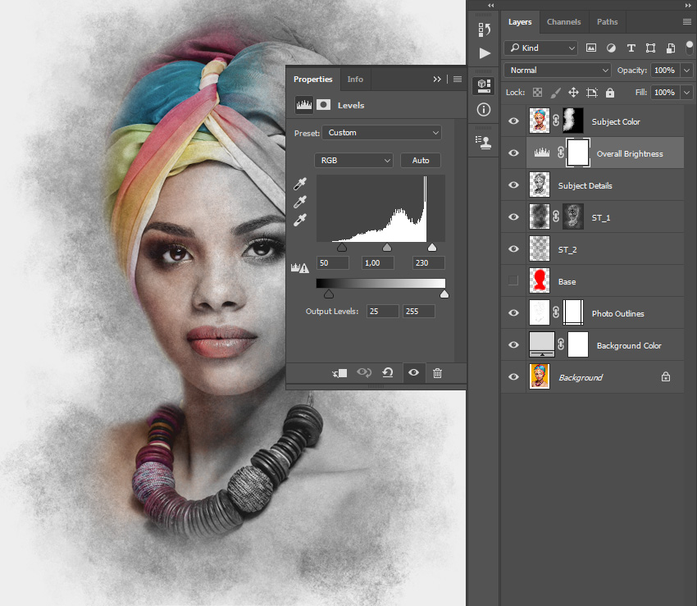Hide the Photo Outlines layer
697x606 pixels.
tap(513, 313)
